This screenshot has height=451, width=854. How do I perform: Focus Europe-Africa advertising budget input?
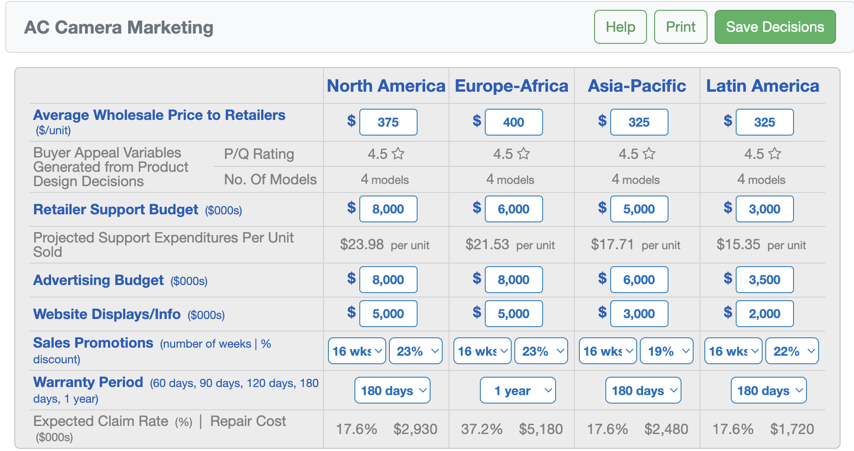coord(513,280)
